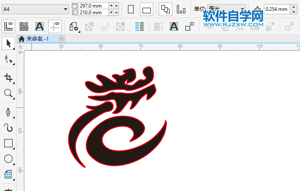
Task: Open the Welcome screen home tab
Action: [x=21, y=39]
